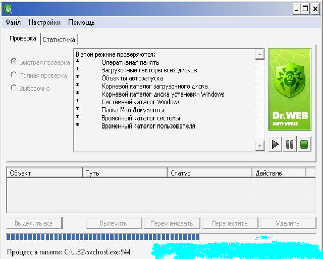Viewport: 323px width, 259px height.
Task: Click the Папка Мои Документы line
Action: [x=133, y=110]
